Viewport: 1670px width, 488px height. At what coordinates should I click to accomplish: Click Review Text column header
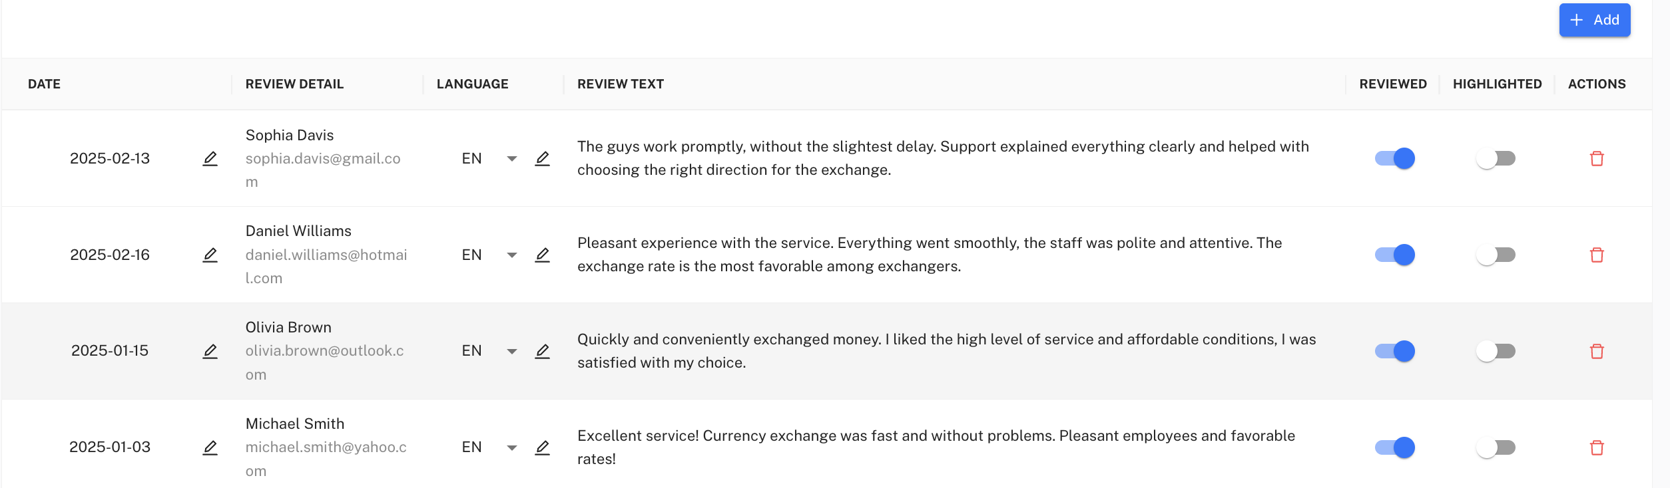point(620,84)
